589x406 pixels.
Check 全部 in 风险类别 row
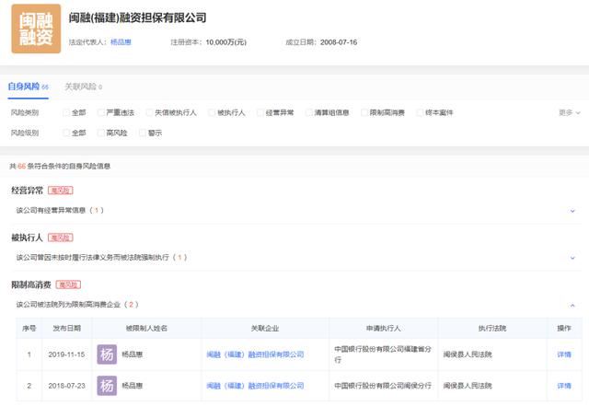[66, 112]
